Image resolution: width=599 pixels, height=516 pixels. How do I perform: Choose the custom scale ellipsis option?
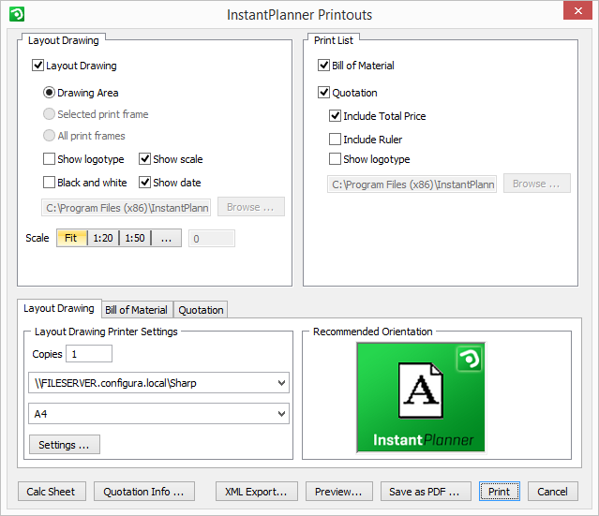[x=166, y=238]
